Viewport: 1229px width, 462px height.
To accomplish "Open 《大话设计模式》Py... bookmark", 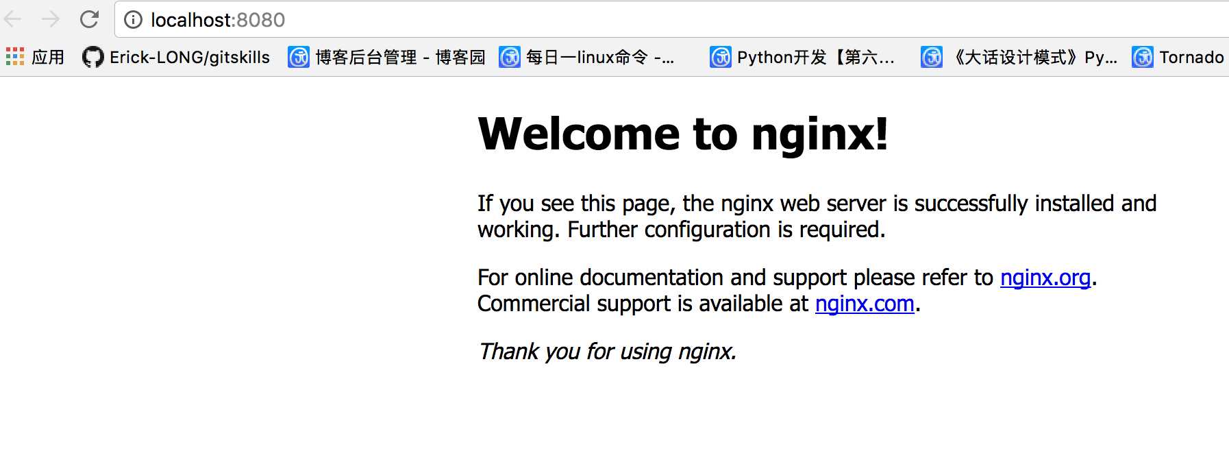I will [x=1034, y=57].
